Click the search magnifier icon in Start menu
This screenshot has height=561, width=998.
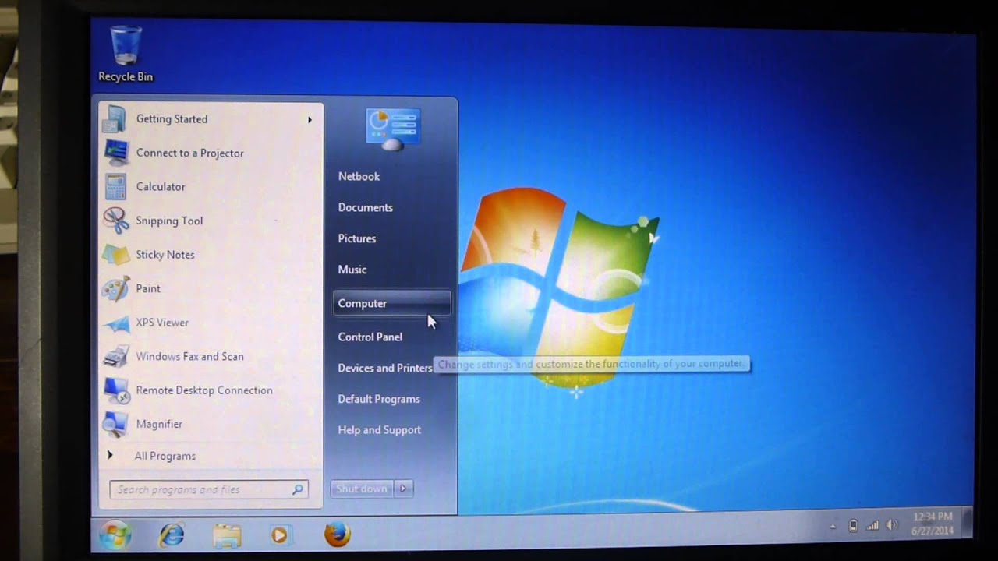[297, 489]
